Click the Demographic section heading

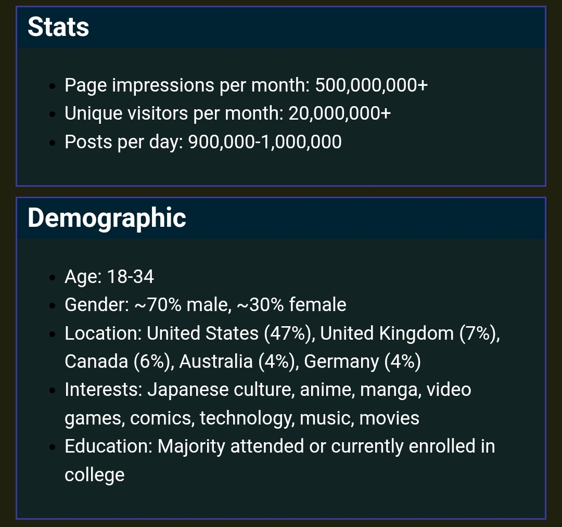click(107, 218)
